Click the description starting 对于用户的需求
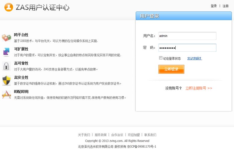 tap(68, 55)
